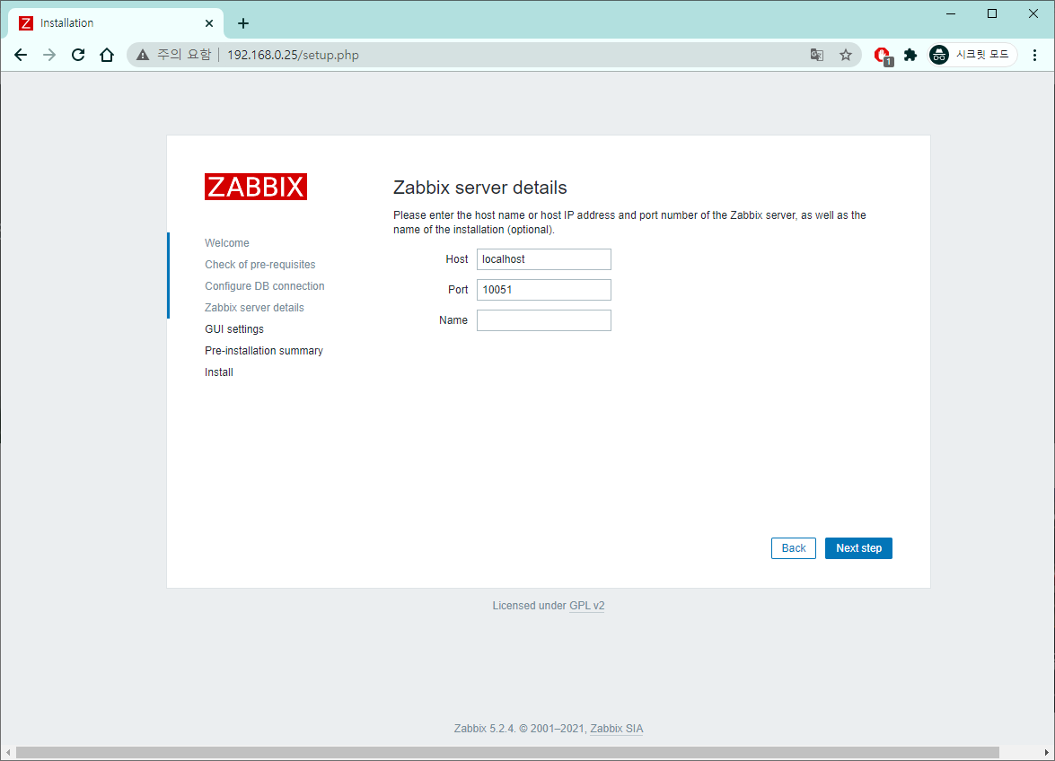Click the address bar URL
Image resolution: width=1055 pixels, height=761 pixels.
click(293, 55)
